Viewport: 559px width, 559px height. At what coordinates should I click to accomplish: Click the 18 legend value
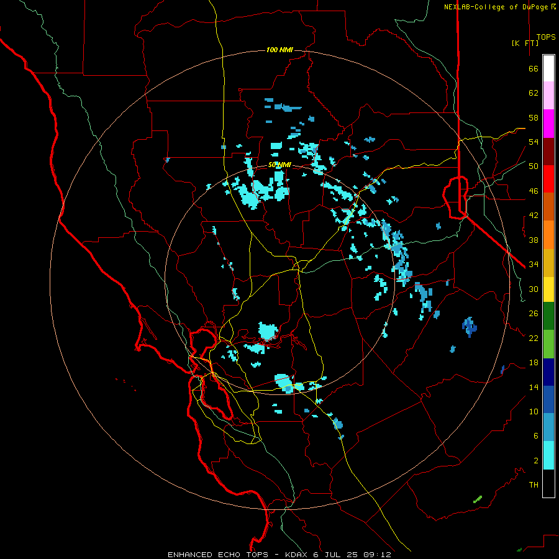coord(534,363)
